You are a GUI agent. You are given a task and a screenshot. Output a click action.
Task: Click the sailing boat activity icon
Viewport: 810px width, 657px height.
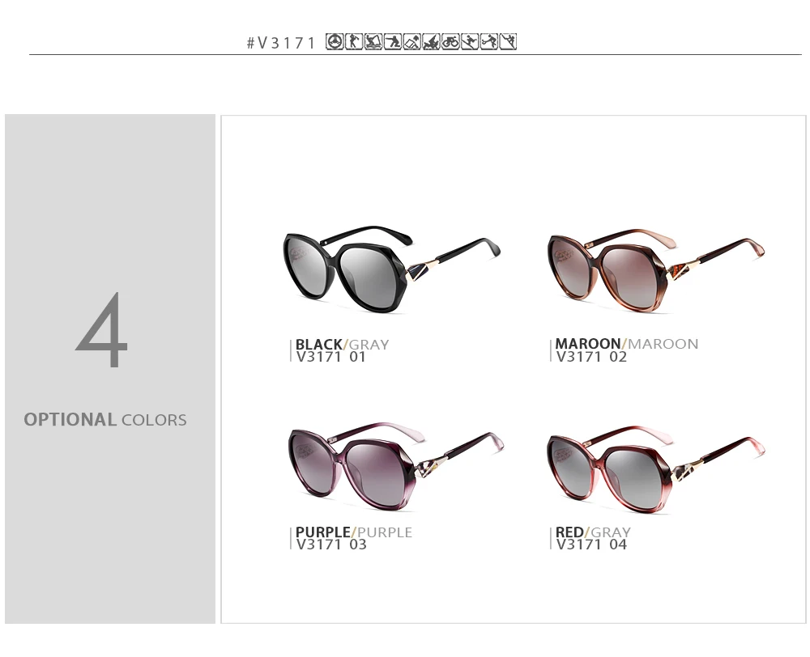[432, 41]
